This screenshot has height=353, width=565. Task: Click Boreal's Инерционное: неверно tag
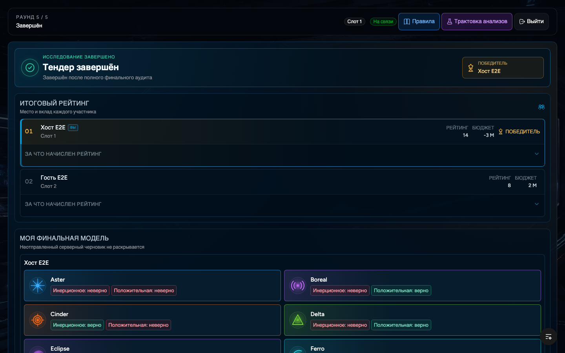point(340,291)
